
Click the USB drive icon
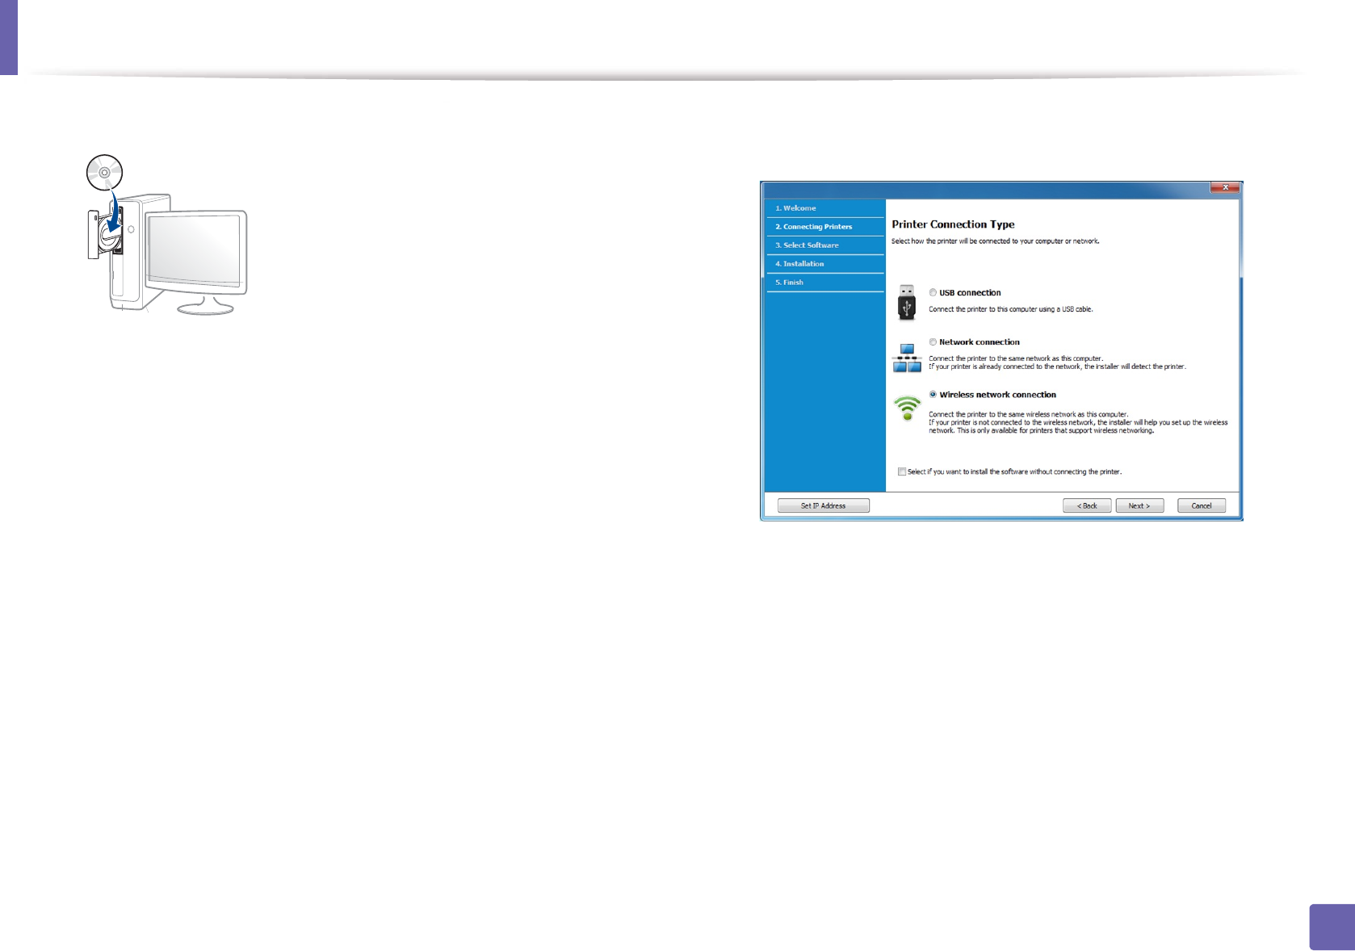tap(907, 303)
